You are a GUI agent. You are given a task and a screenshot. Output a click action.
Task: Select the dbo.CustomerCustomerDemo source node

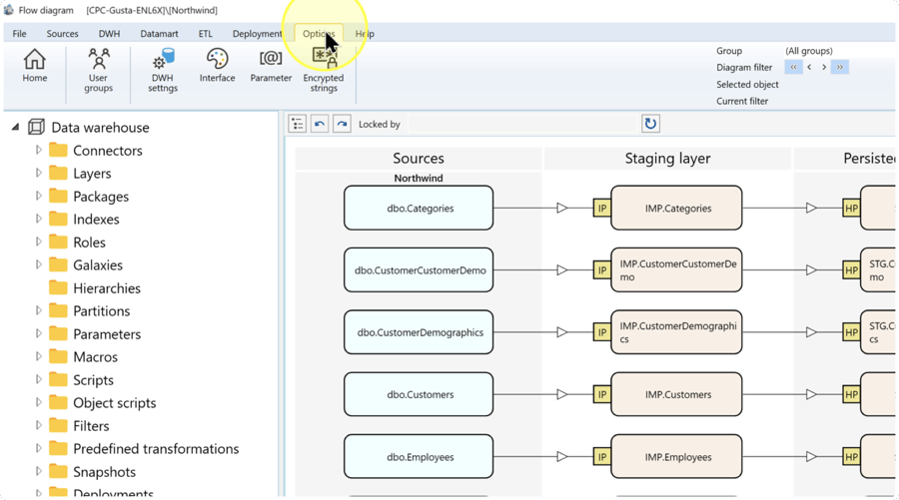[x=419, y=269]
